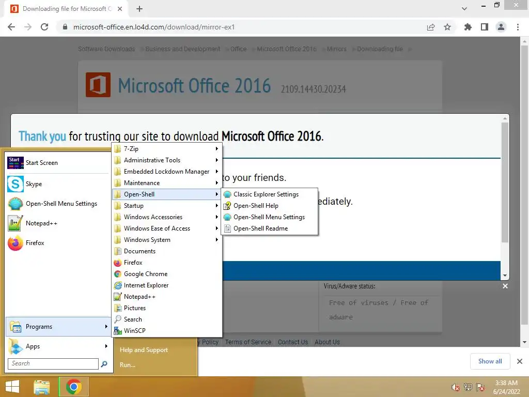Open Firefox in the Programs submenu
This screenshot has width=529, height=397.
167,263
